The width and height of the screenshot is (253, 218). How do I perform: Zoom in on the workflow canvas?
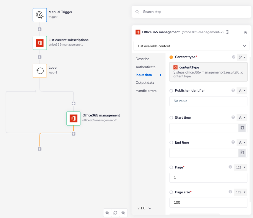coord(123,212)
